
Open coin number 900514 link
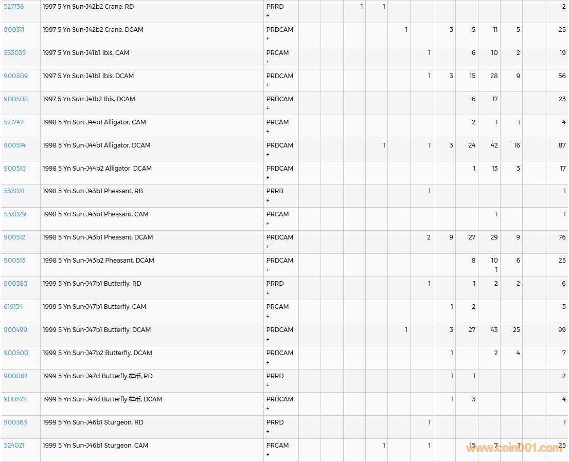(x=14, y=145)
